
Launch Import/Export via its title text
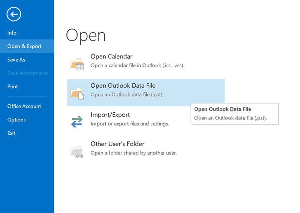tap(110, 115)
